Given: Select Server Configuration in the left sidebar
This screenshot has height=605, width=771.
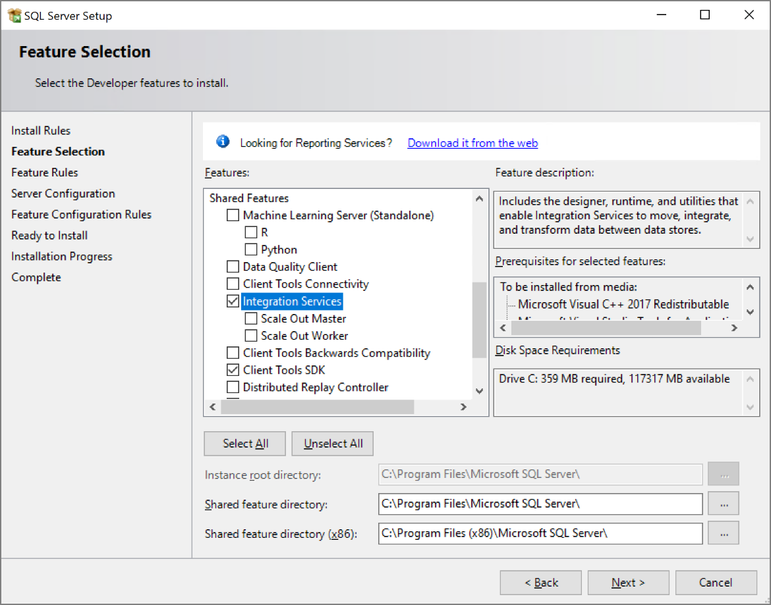Looking at the screenshot, I should coord(63,193).
